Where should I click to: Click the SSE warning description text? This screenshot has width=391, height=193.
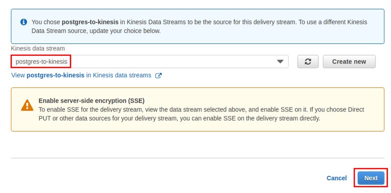tap(201, 114)
